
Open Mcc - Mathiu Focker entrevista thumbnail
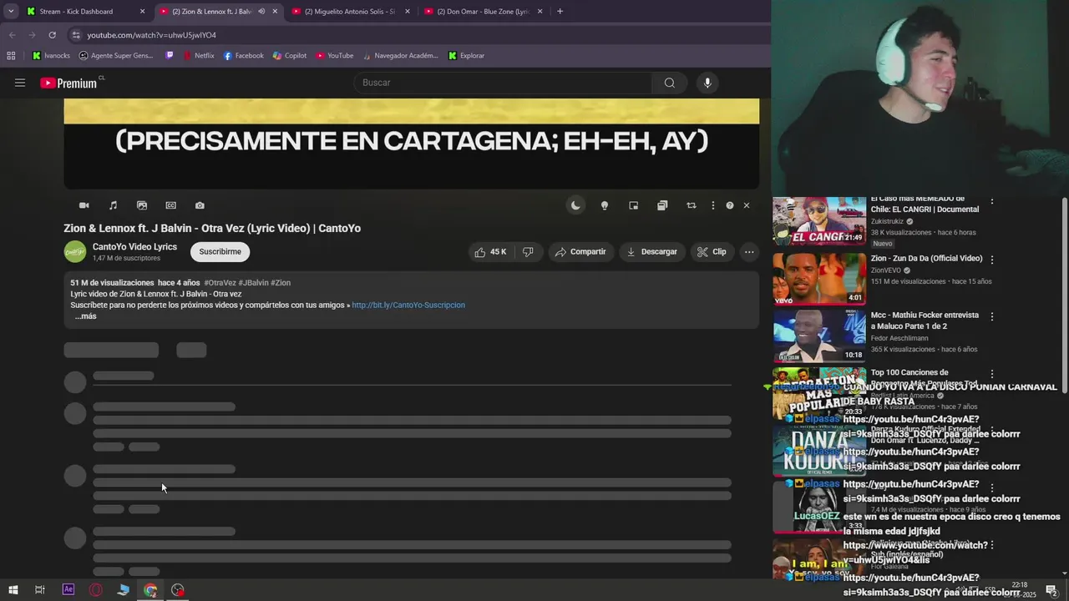(x=819, y=336)
